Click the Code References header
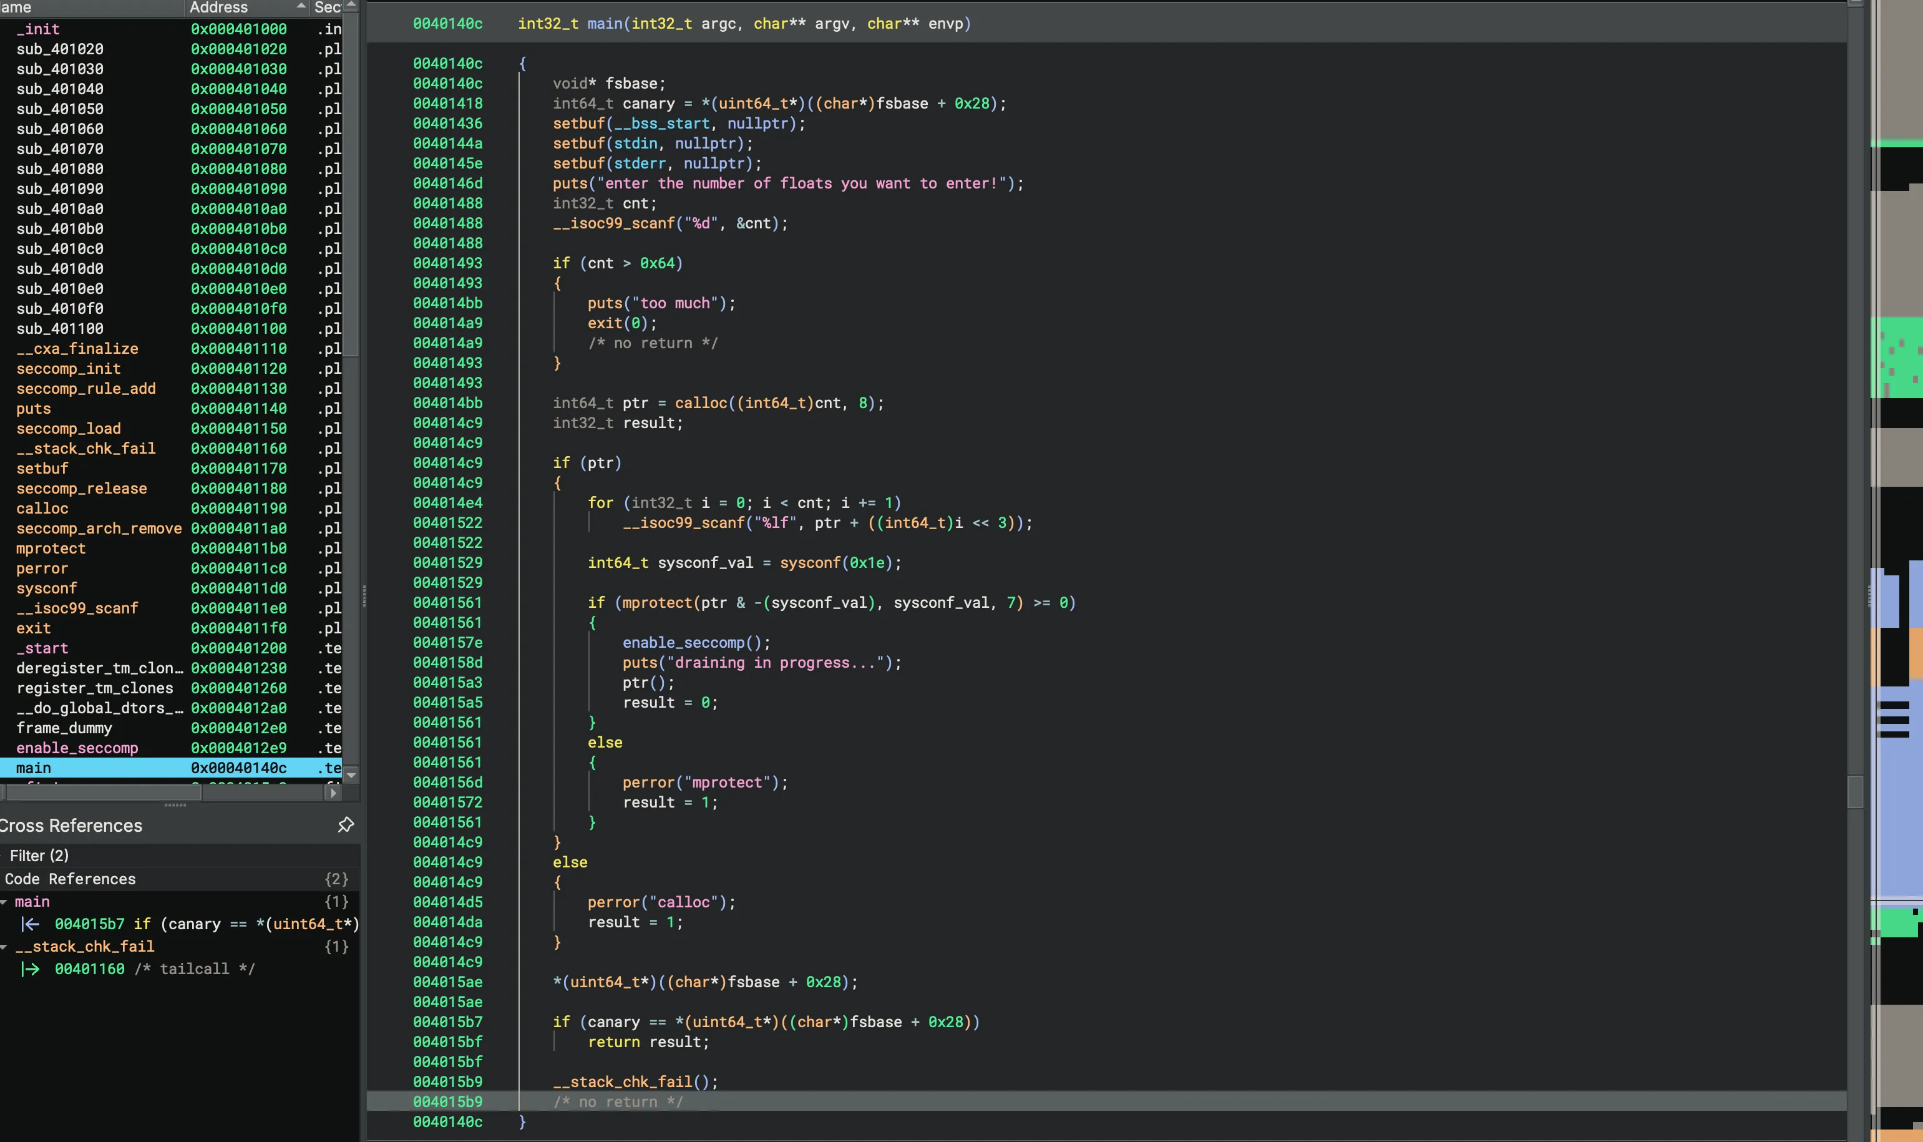Screen dimensions: 1923x1142 pos(70,879)
